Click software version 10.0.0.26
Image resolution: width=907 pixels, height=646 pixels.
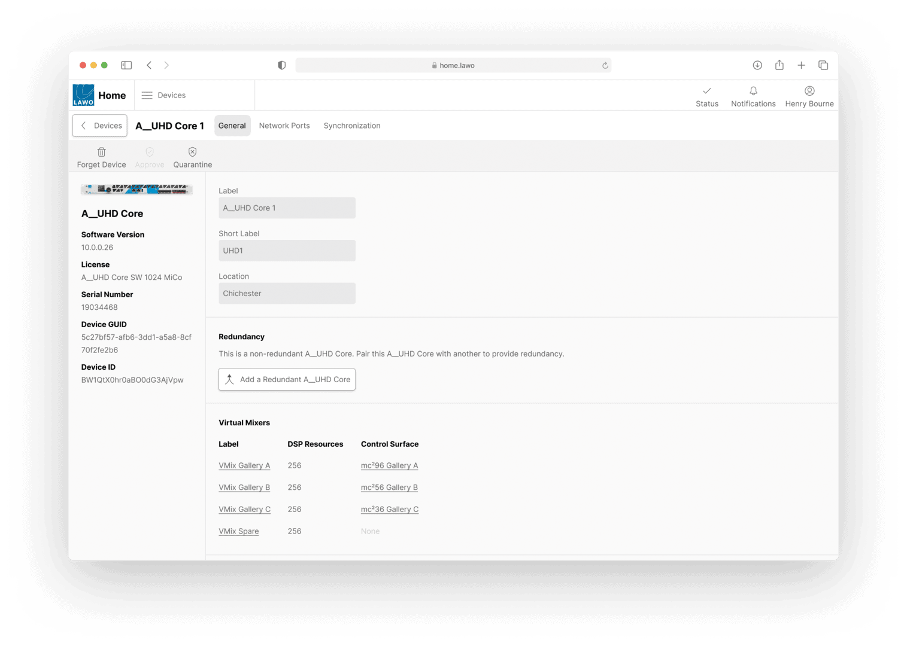pyautogui.click(x=97, y=248)
